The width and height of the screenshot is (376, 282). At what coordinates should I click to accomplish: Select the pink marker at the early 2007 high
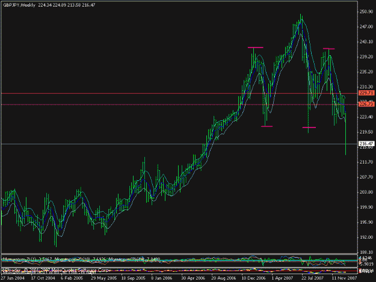point(256,48)
